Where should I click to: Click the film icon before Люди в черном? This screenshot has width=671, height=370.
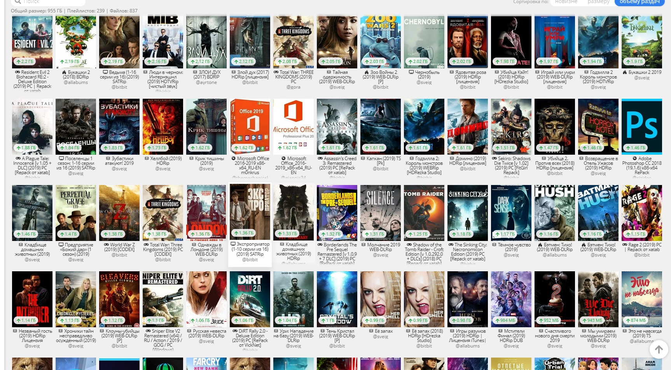[145, 72]
